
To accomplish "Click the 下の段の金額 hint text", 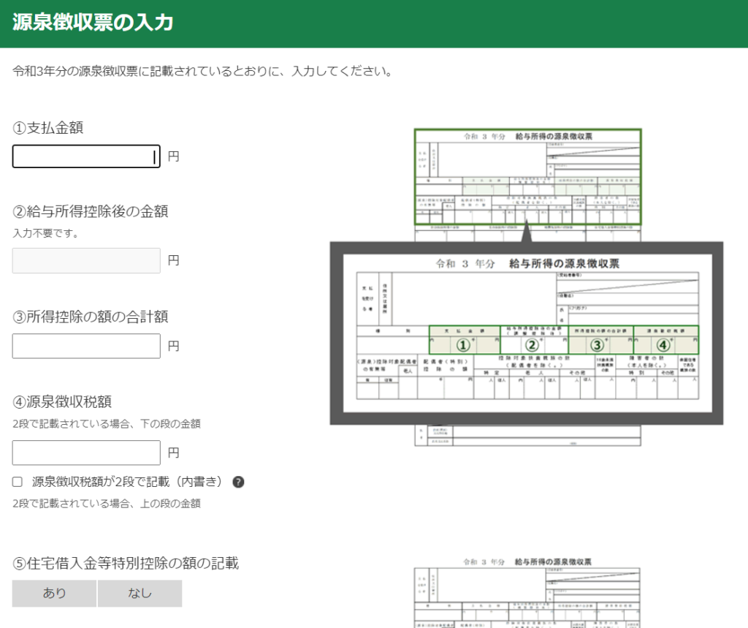I will [107, 423].
